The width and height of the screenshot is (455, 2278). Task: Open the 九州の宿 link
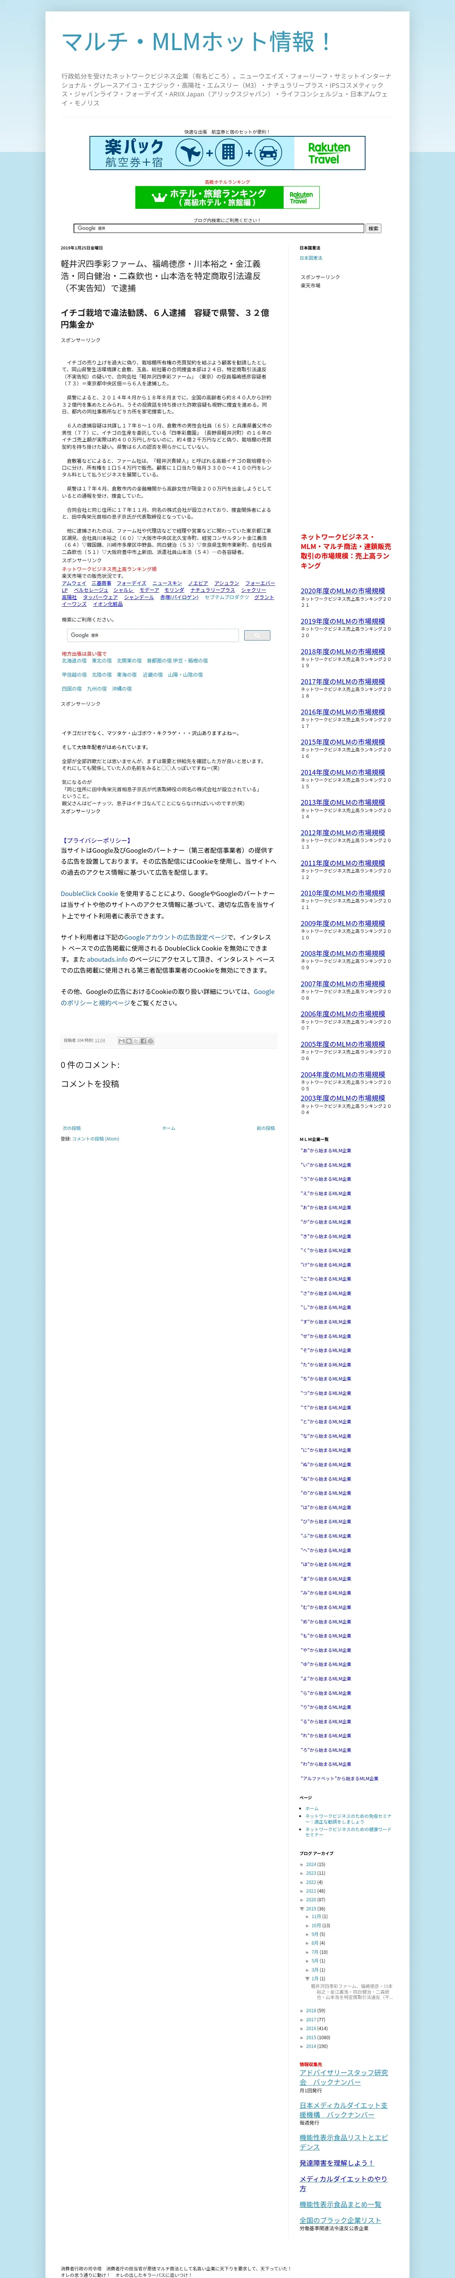click(96, 689)
